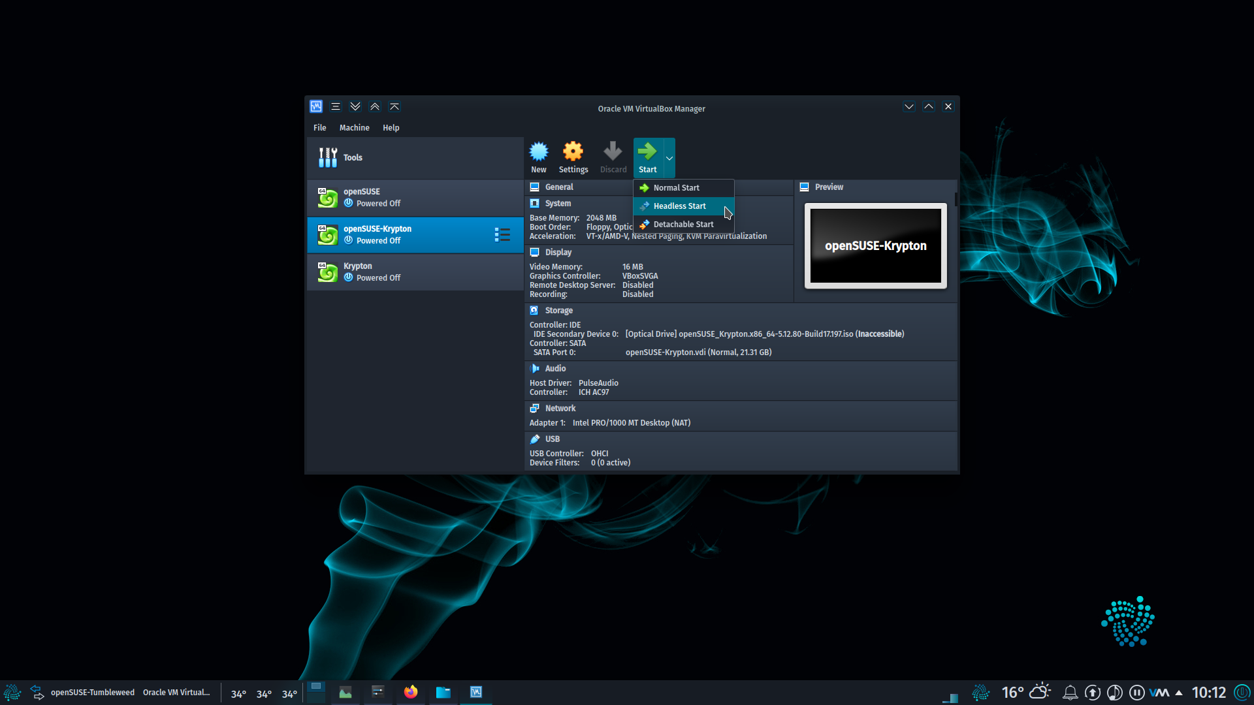Click the Preview section header
This screenshot has width=1254, height=705.
[x=829, y=187]
